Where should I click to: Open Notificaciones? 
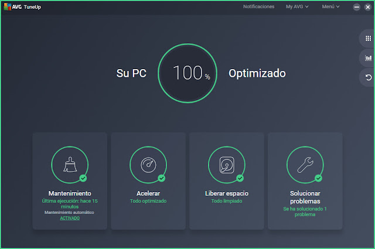259,6
